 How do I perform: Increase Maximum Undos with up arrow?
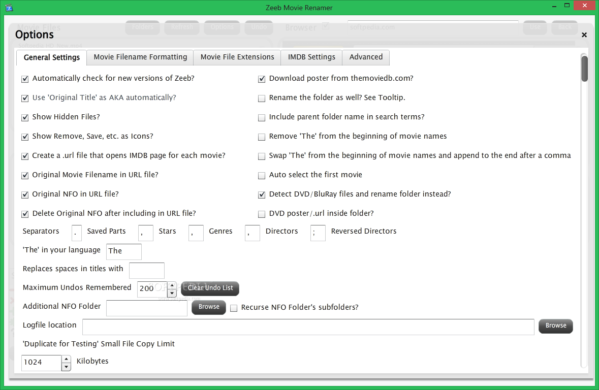point(172,286)
